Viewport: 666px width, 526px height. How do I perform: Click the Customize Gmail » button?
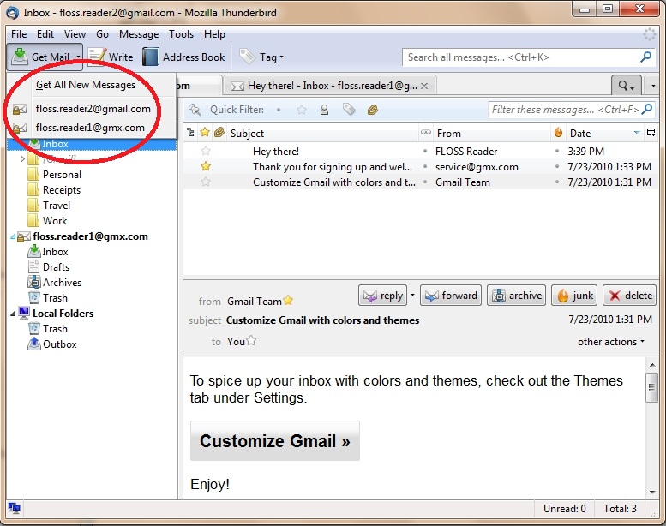(x=275, y=441)
